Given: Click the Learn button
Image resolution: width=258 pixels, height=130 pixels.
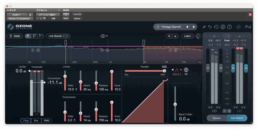Looking at the screenshot, I should coord(187,36).
